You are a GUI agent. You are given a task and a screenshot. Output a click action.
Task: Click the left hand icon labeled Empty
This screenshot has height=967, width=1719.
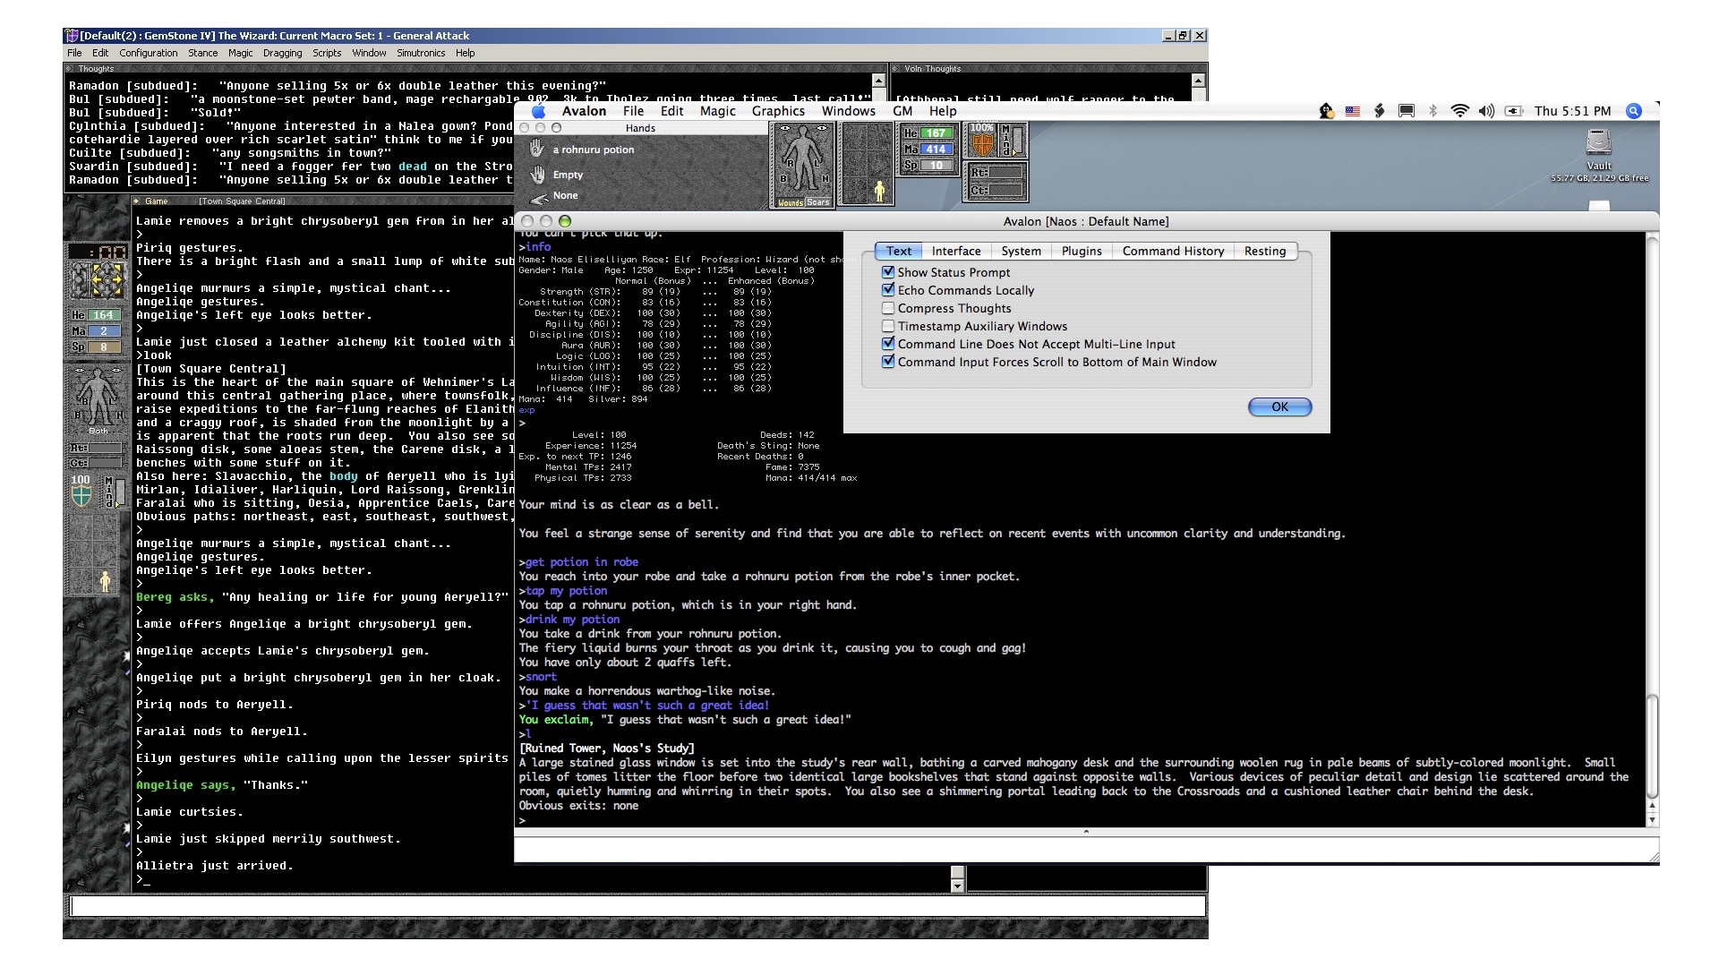point(537,174)
